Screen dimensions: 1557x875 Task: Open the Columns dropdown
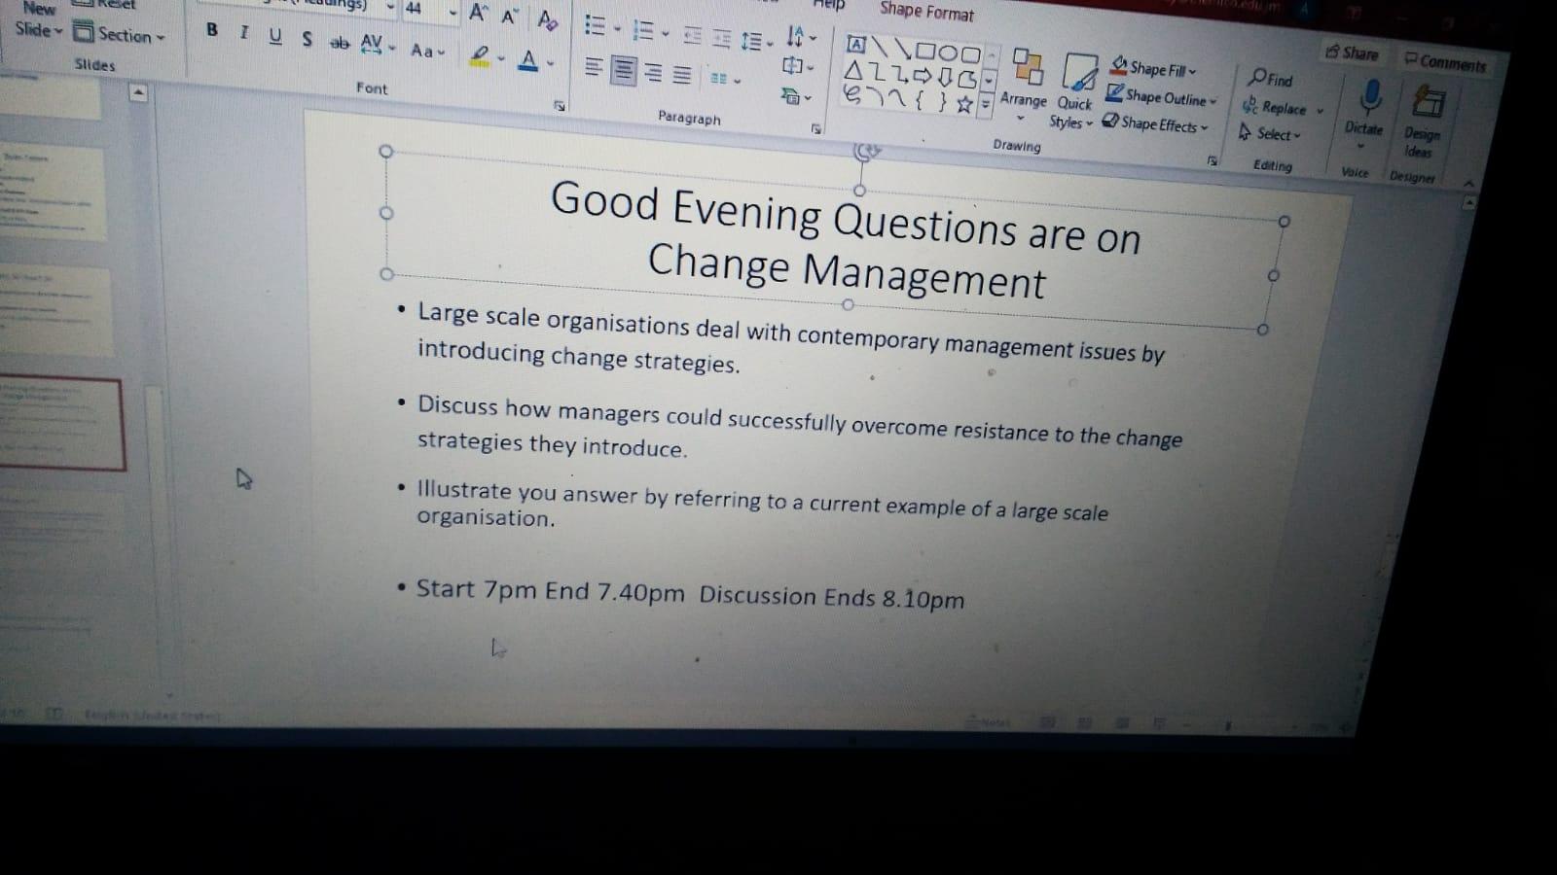pos(725,79)
